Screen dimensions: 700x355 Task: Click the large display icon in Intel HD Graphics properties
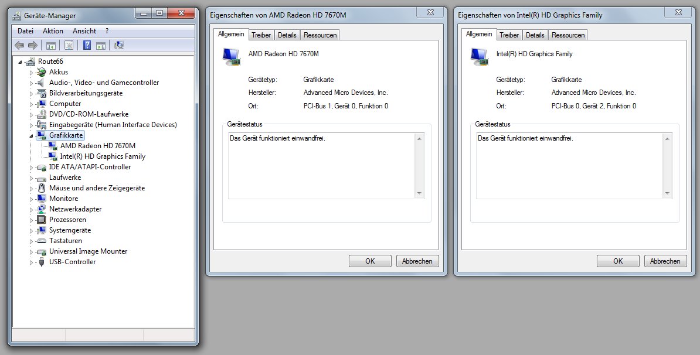[480, 57]
